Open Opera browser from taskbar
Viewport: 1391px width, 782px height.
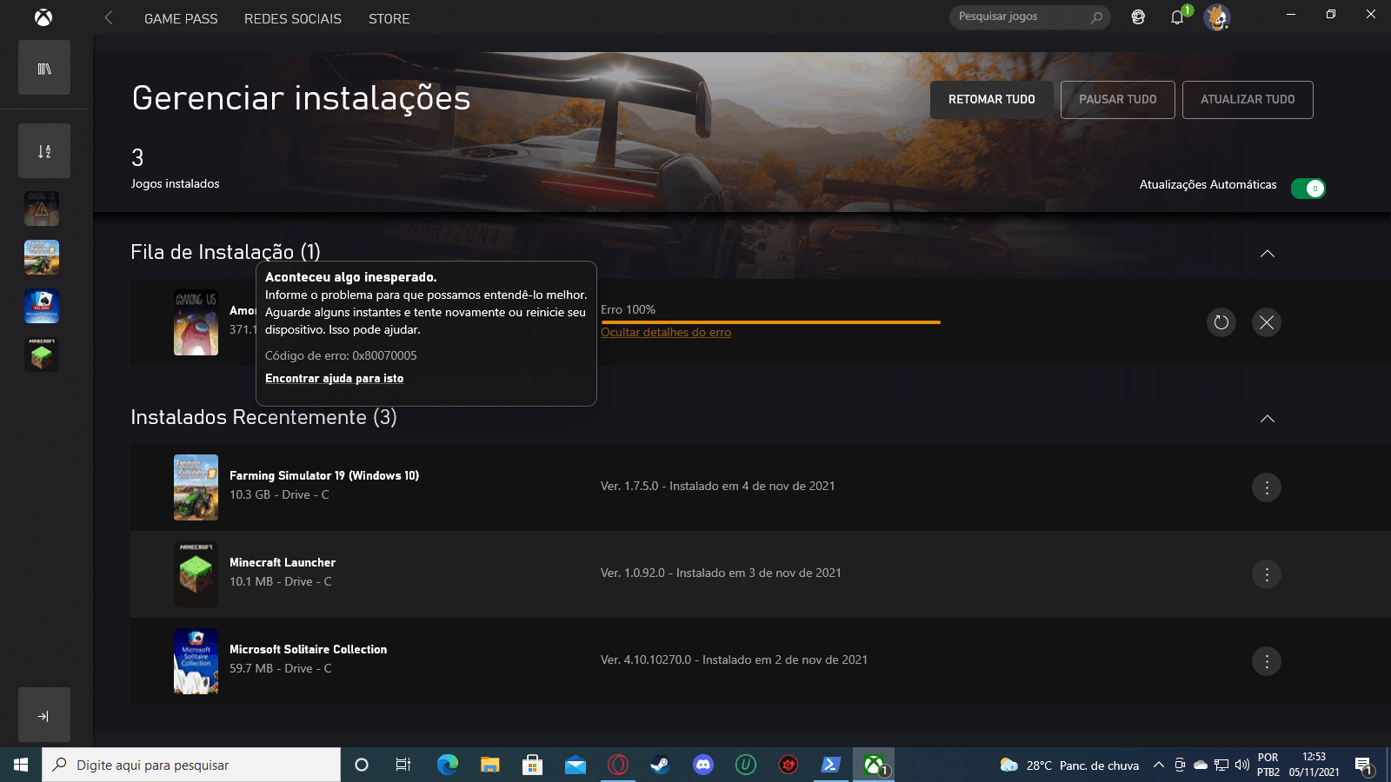618,765
